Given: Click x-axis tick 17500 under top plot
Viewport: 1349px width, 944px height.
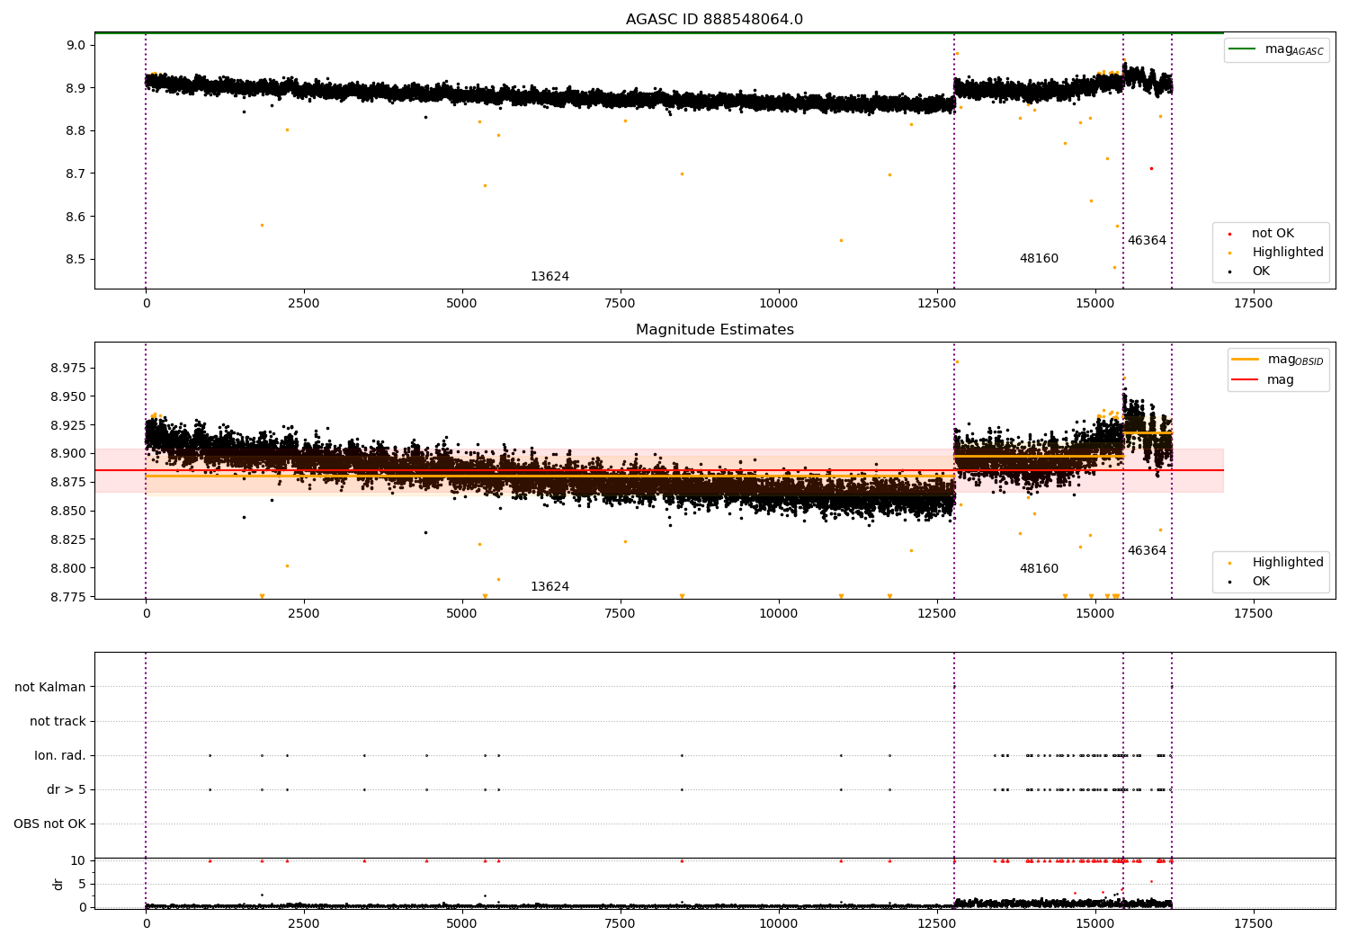Looking at the screenshot, I should pos(1254,304).
